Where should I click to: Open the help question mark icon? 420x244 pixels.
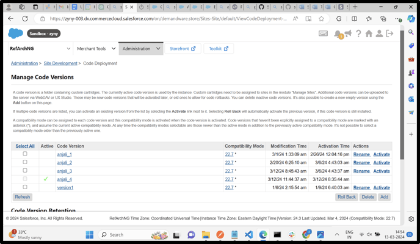pos(358,34)
